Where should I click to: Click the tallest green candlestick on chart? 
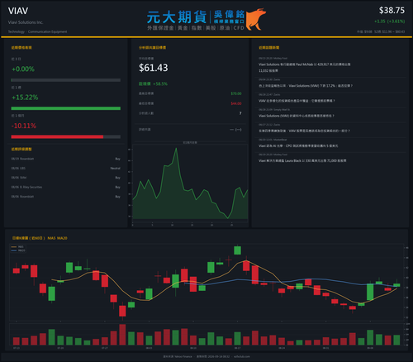pyautogui.click(x=370, y=292)
